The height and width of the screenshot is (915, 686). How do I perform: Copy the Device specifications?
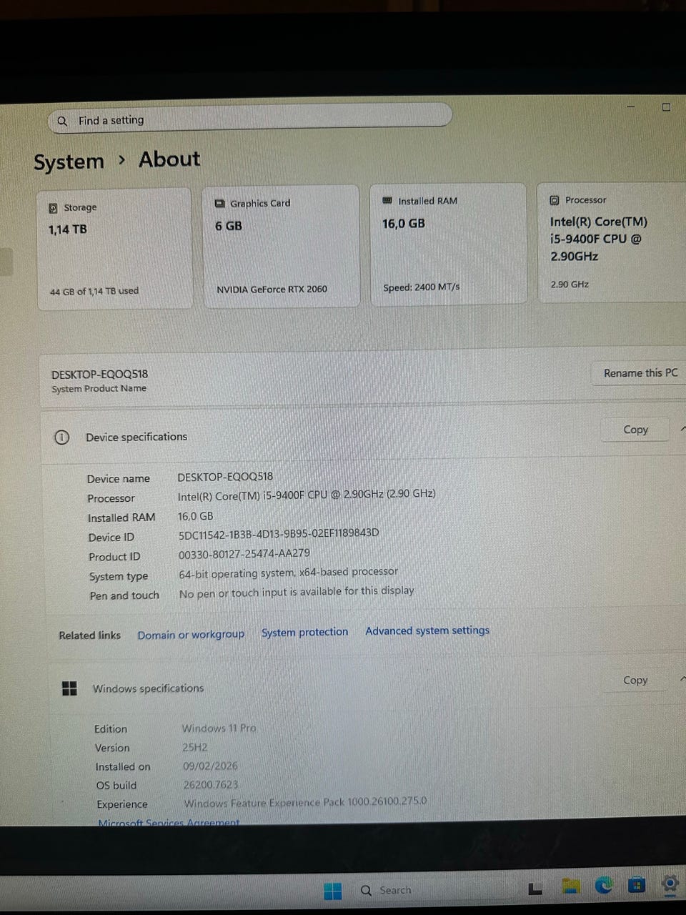tap(635, 430)
